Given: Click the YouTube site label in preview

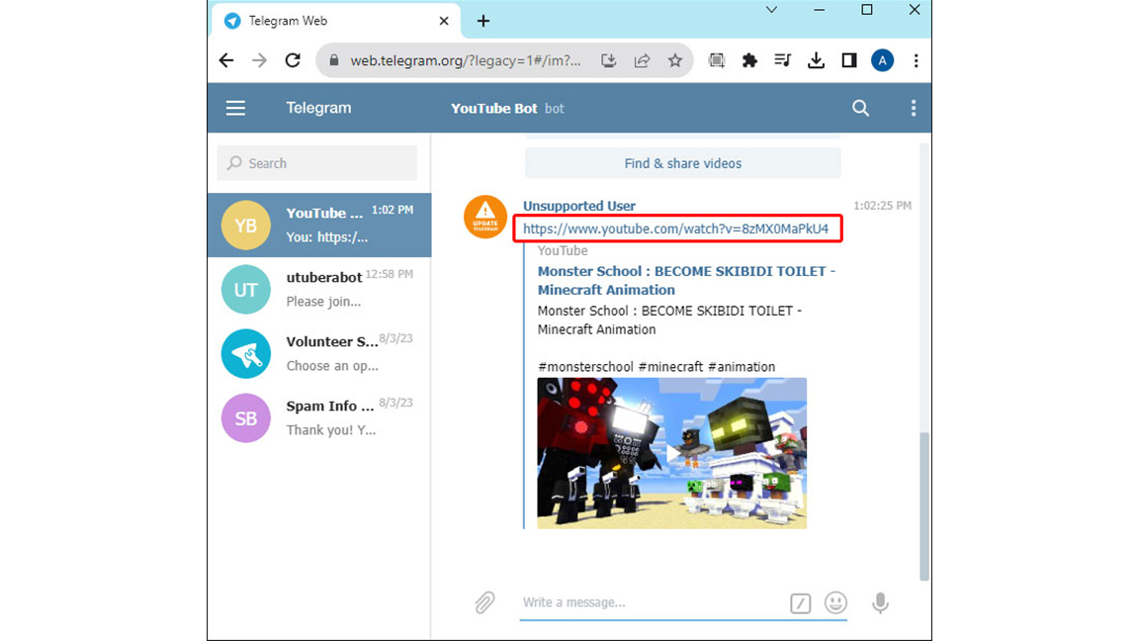Looking at the screenshot, I should coord(563,250).
